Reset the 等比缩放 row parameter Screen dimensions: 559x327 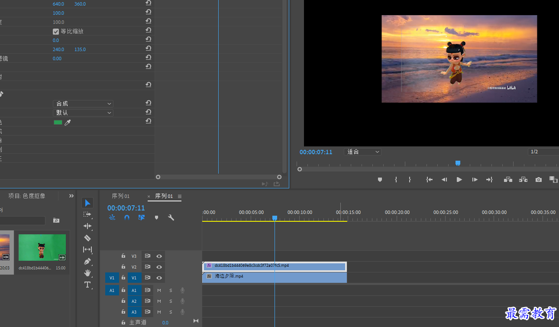[x=149, y=30]
